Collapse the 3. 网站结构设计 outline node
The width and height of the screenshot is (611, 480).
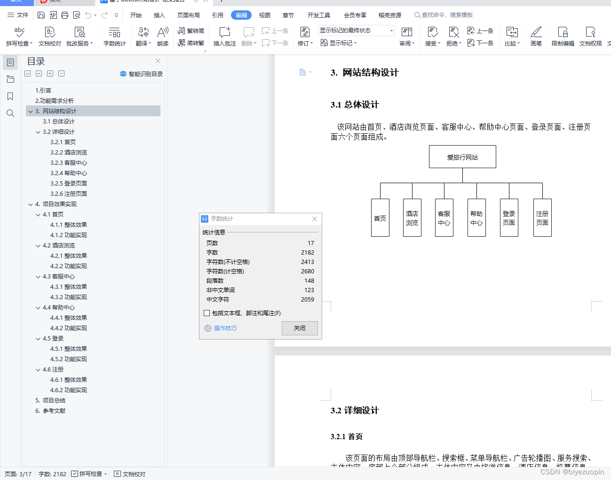click(x=31, y=111)
